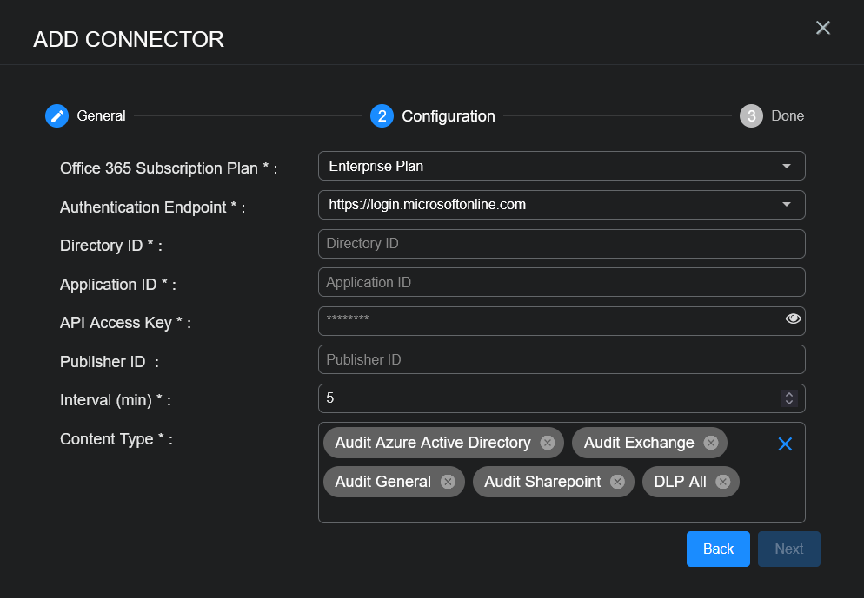Adjust Interval minutes with the stepper arrows

click(x=789, y=398)
